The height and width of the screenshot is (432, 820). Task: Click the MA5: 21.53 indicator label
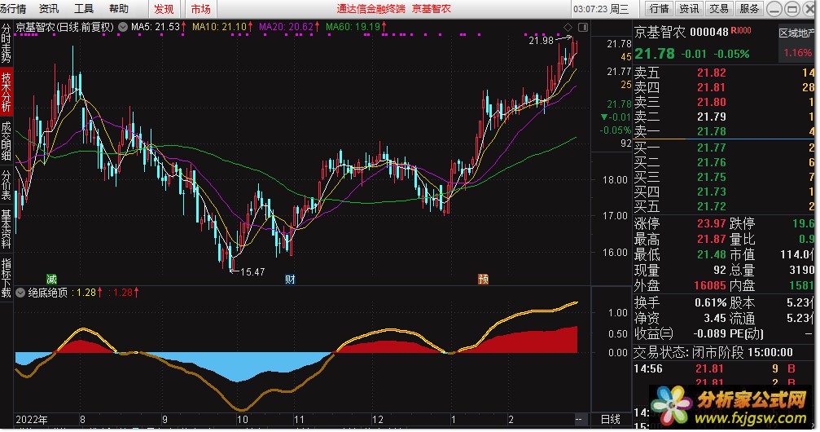(x=159, y=27)
